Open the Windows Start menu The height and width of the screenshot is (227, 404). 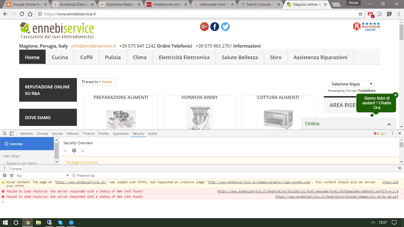pyautogui.click(x=5, y=223)
